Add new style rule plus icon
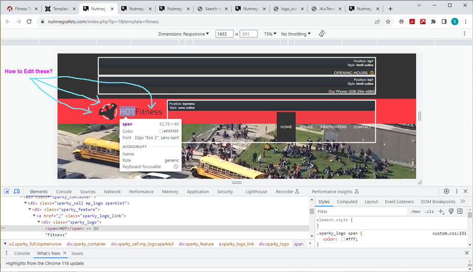The image size is (473, 272). [x=441, y=212]
